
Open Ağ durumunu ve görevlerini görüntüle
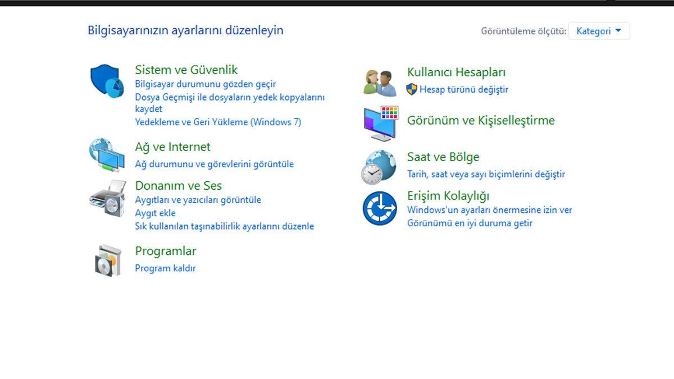tap(215, 164)
